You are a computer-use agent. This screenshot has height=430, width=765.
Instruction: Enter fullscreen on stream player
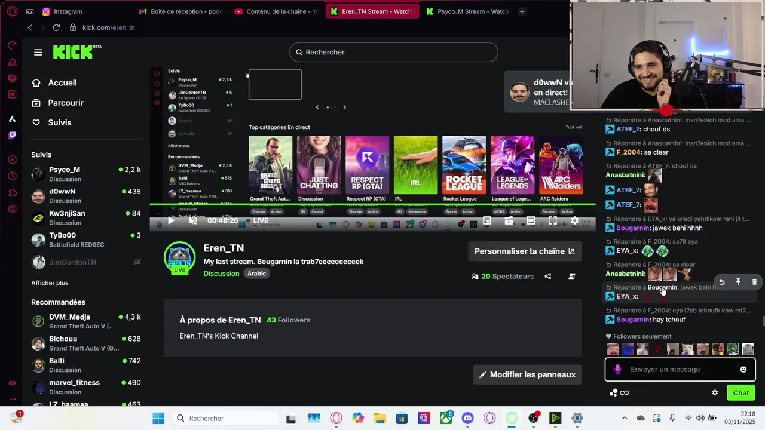(x=553, y=220)
